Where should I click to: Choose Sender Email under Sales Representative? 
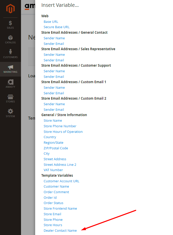54,60
